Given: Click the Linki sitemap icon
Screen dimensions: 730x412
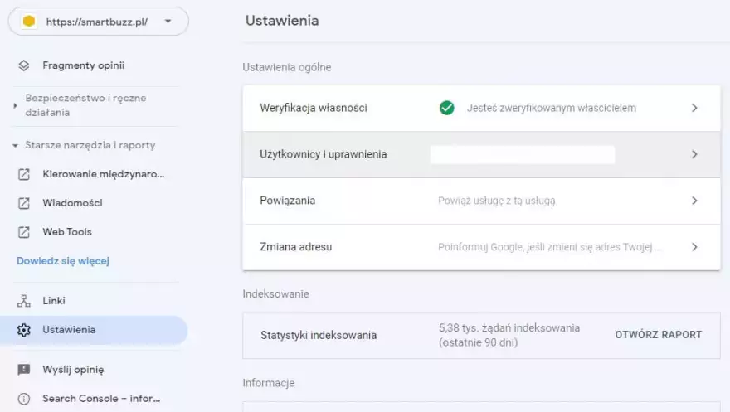Looking at the screenshot, I should (24, 301).
